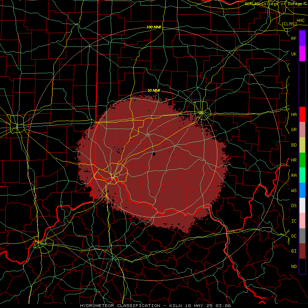Click the mint green RA color swatch
Screen dimensions: 308x308
pyautogui.click(x=302, y=175)
